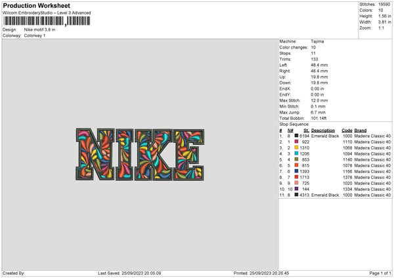The height and width of the screenshot is (278, 394).
Task: Select the Stops value 11
Action: point(313,53)
